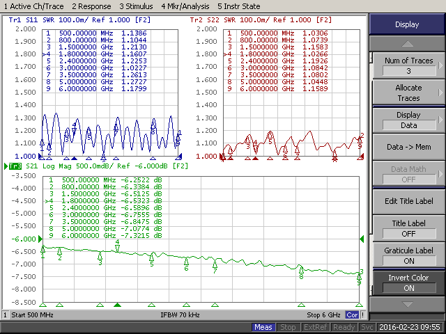
Task: Click Data -> Mem softkey
Action: 408,147
